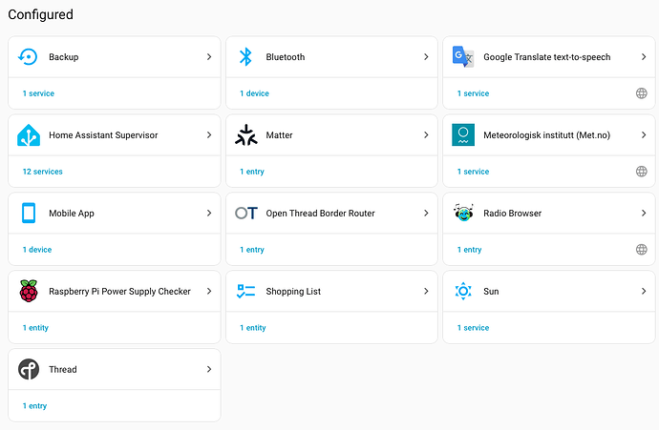This screenshot has width=659, height=430.
Task: Click the 'Configured' section heading
Action: pos(40,14)
